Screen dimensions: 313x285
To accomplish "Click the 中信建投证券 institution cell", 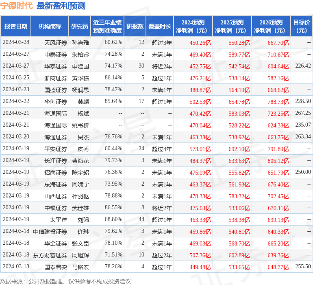I will point(50,232).
